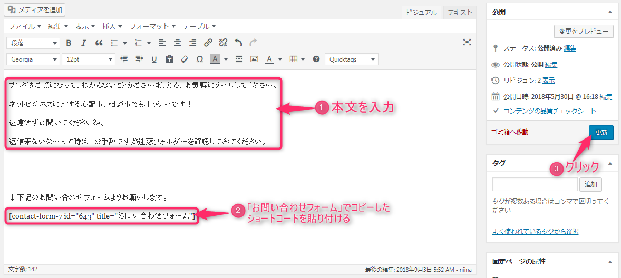
Task: Open the 段落 paragraph format dropdown
Action: [x=34, y=43]
